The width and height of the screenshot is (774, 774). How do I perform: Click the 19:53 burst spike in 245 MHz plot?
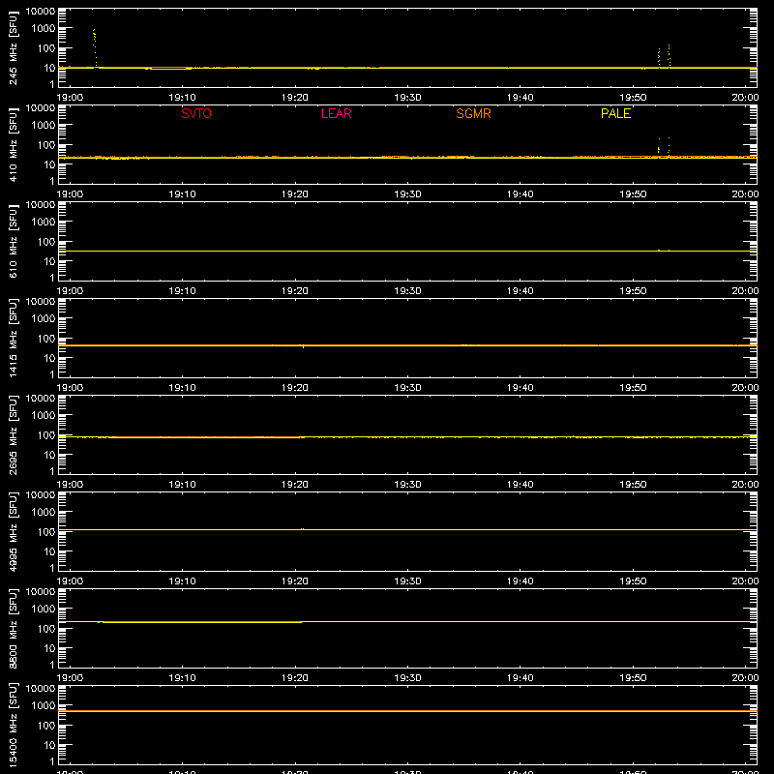669,56
